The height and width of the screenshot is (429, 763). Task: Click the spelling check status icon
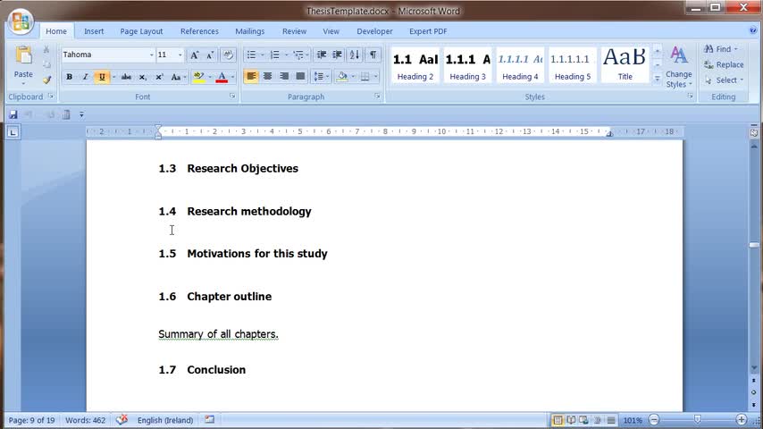pyautogui.click(x=122, y=420)
